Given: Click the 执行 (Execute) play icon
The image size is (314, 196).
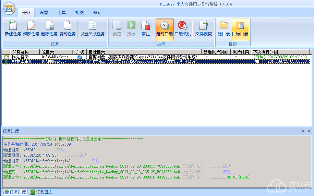Looking at the screenshot, I should point(131,26).
